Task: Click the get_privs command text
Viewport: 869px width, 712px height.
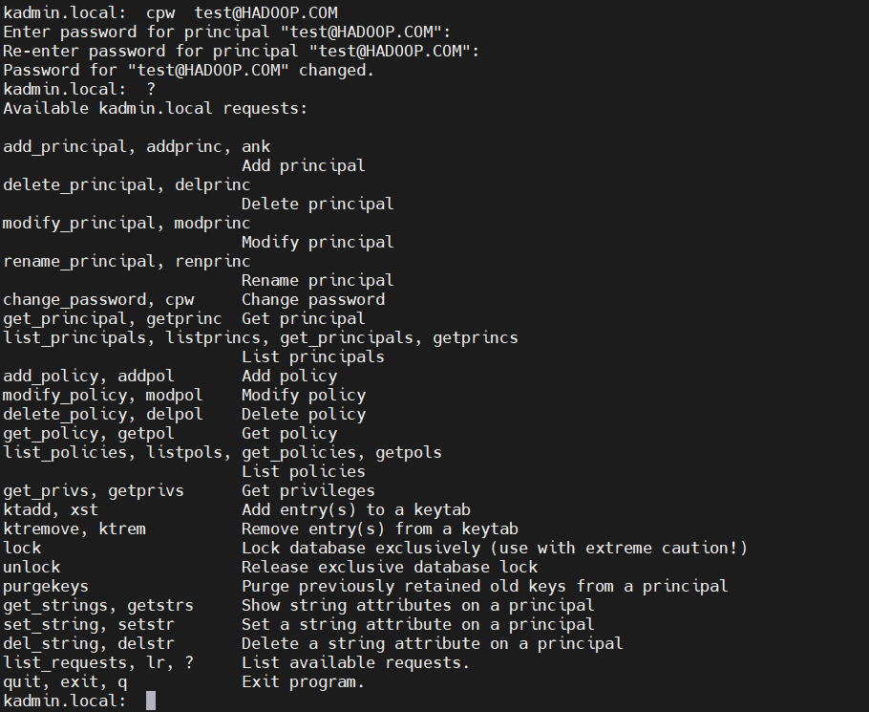Action: pos(41,490)
